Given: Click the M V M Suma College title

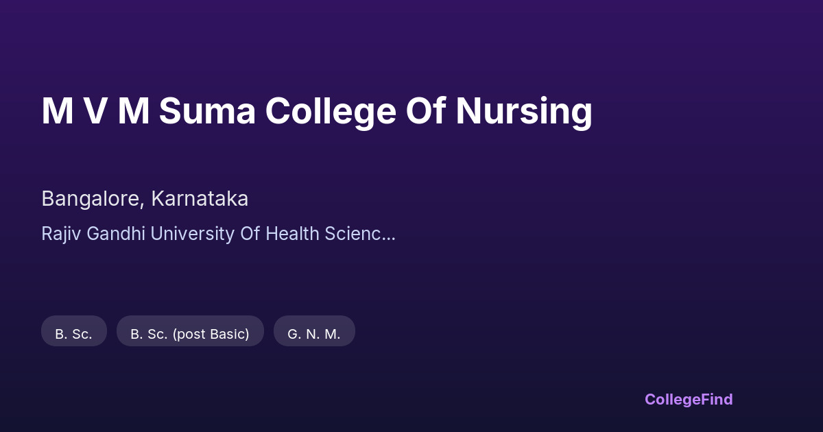Looking at the screenshot, I should coord(317,111).
